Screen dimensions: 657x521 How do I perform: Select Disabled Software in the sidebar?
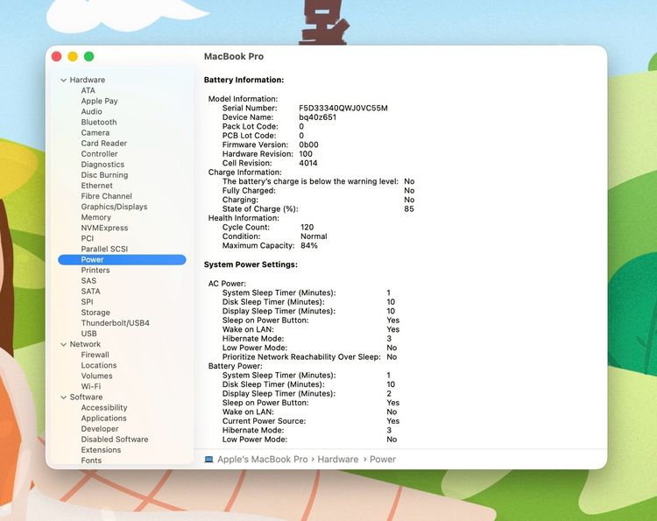click(115, 440)
